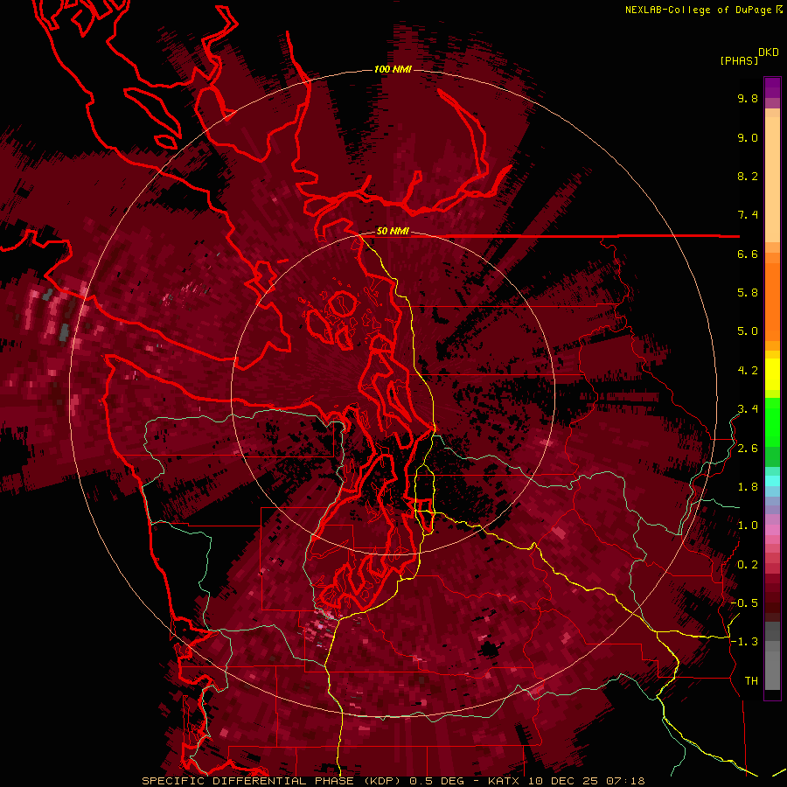Click the 100 NMI range ring label
Viewport: 787px width, 787px height.
[x=393, y=69]
